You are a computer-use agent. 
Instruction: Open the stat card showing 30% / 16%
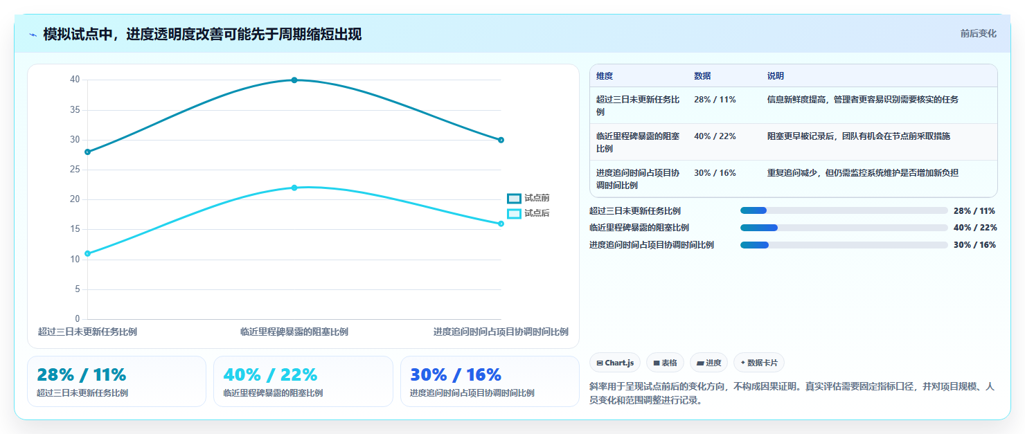[x=490, y=381]
